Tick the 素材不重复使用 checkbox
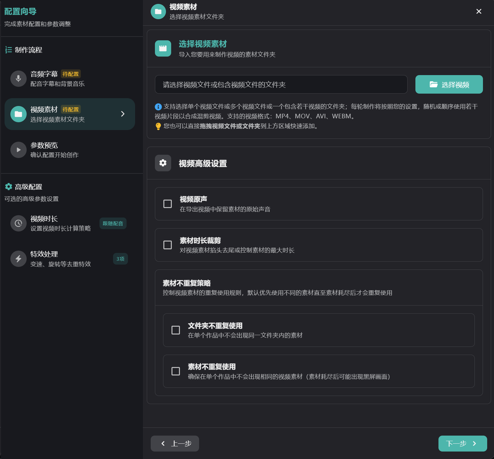This screenshot has height=459, width=494. [176, 371]
